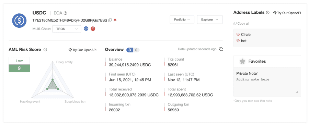
Task: Click the Circle label tag icon
Action: pyautogui.click(x=238, y=35)
